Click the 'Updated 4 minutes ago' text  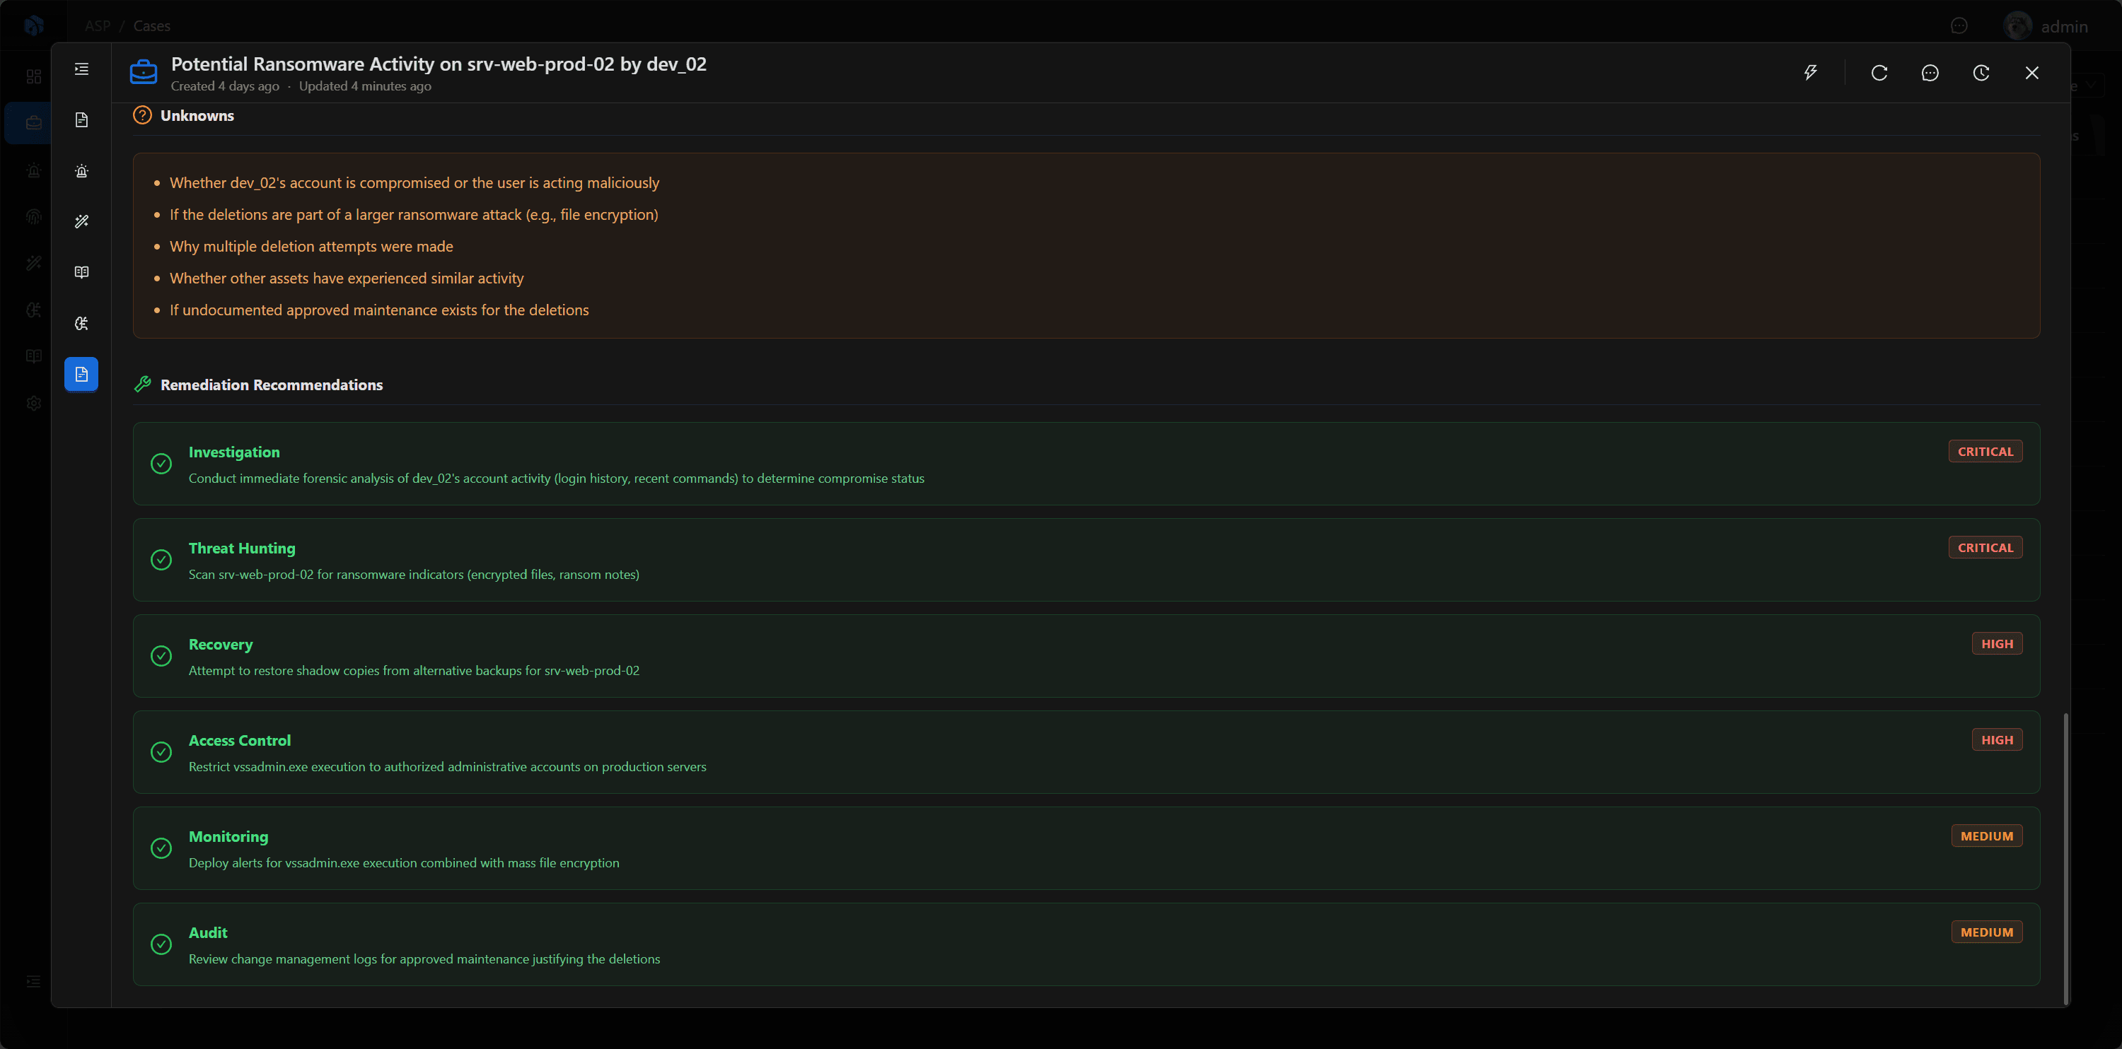tap(365, 86)
